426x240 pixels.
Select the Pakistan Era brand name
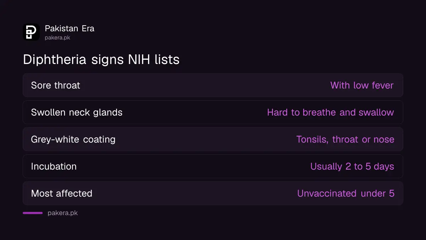point(70,28)
